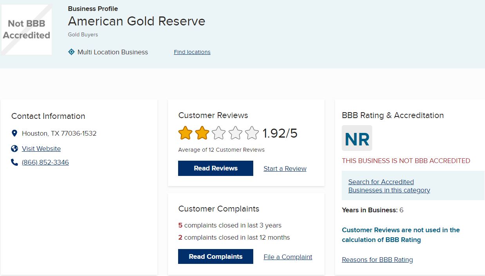Click the American Gold Reserve business name
485x276 pixels.
[x=137, y=21]
